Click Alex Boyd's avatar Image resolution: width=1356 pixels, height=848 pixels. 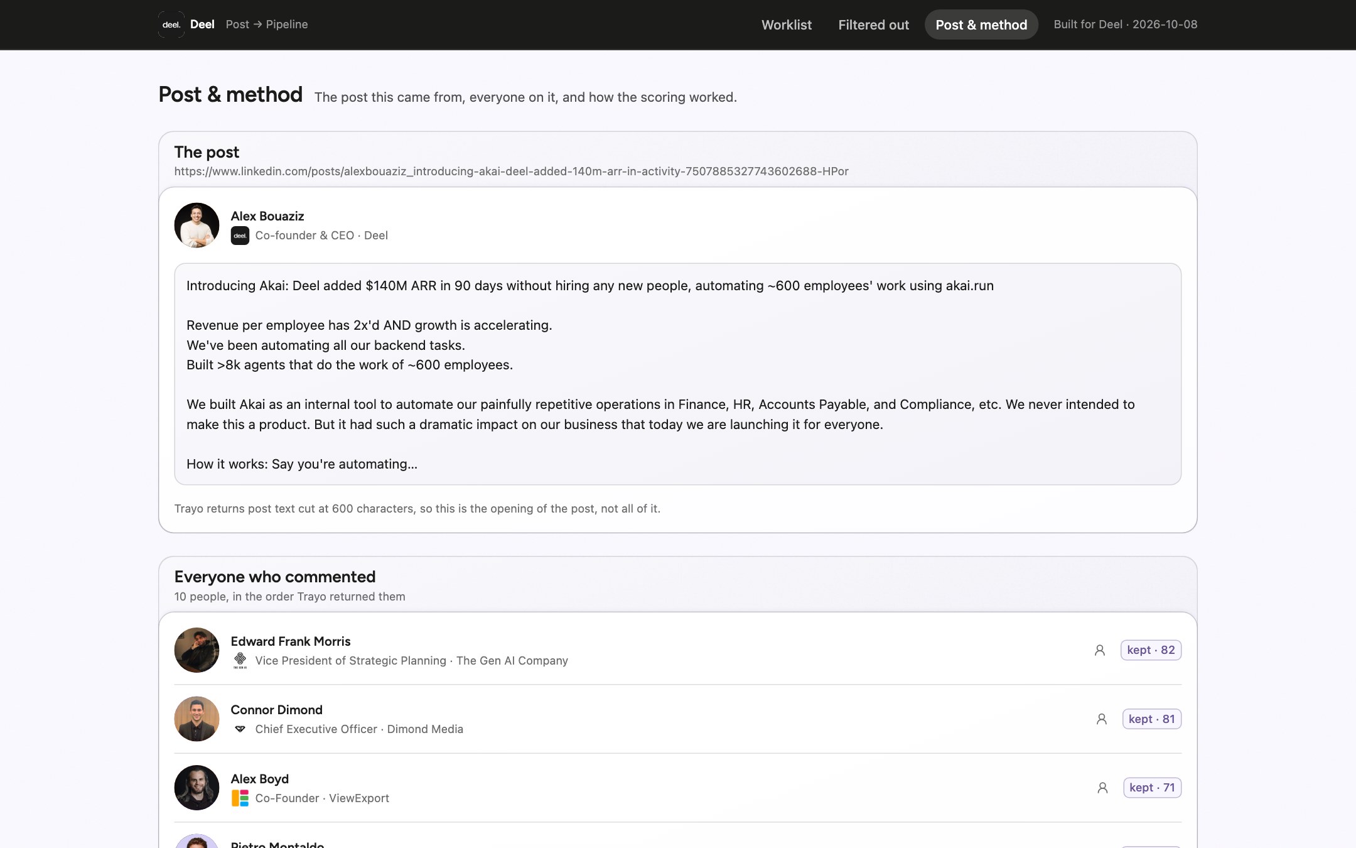pos(196,788)
